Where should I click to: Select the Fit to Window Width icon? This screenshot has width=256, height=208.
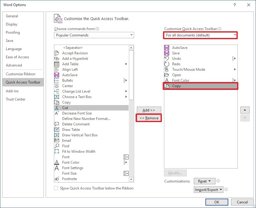57,152
